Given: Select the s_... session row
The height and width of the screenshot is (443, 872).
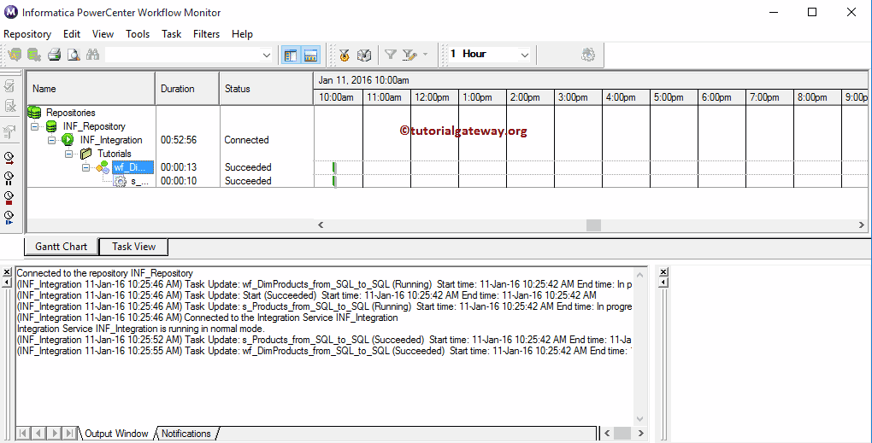Looking at the screenshot, I should 139,181.
